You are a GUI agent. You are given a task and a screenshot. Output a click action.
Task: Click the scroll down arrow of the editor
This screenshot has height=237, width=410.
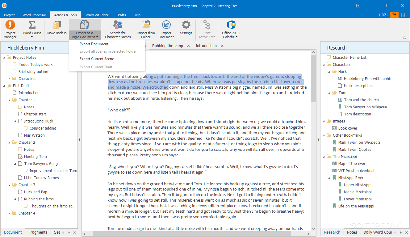pos(314,229)
